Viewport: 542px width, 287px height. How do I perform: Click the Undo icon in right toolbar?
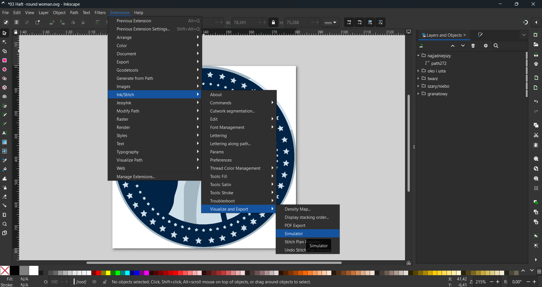[x=536, y=101]
